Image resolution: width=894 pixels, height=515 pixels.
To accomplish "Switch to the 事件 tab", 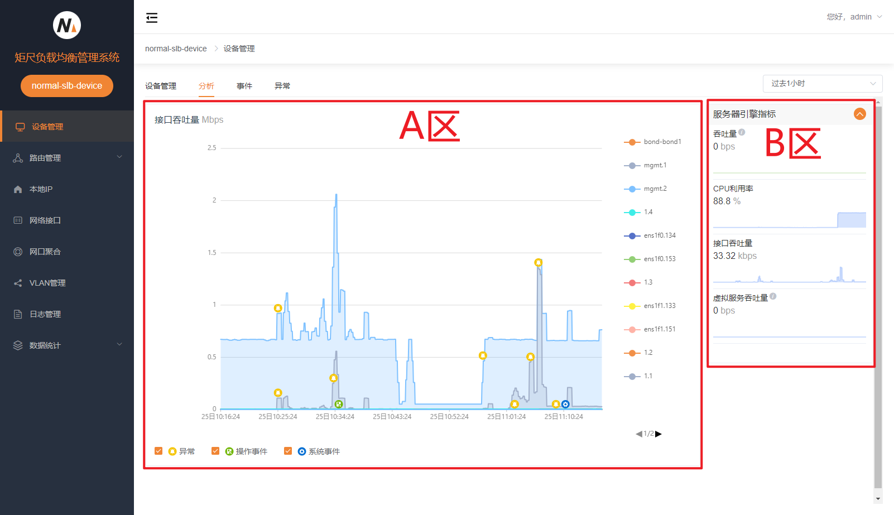I will point(244,86).
